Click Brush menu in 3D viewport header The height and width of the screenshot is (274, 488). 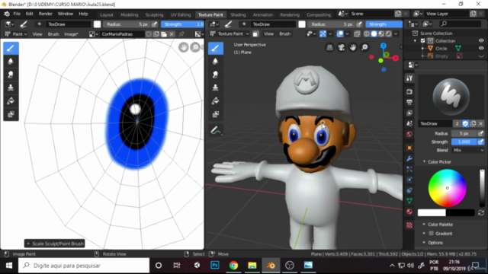284,33
